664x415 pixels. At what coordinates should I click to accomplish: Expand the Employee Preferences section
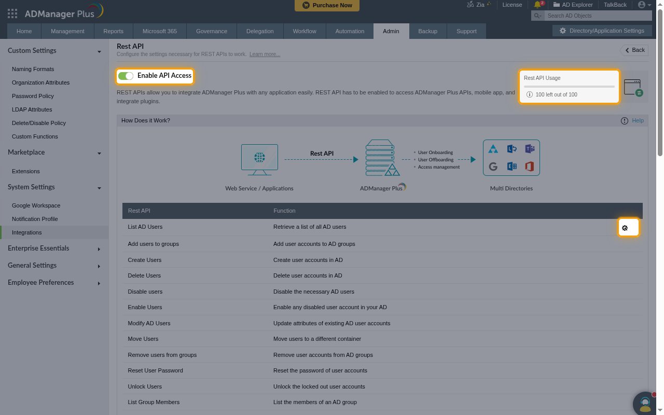(x=99, y=283)
